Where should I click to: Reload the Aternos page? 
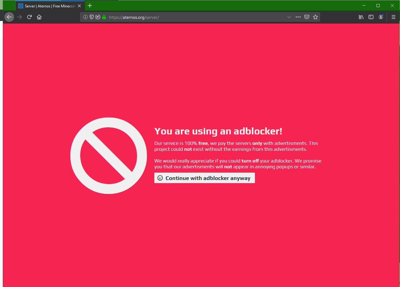pos(29,17)
